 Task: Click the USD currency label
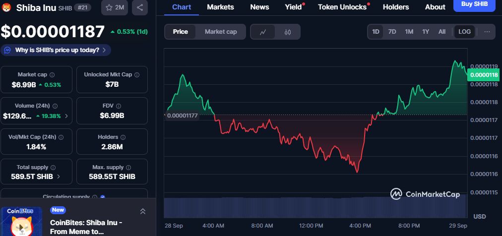click(480, 217)
